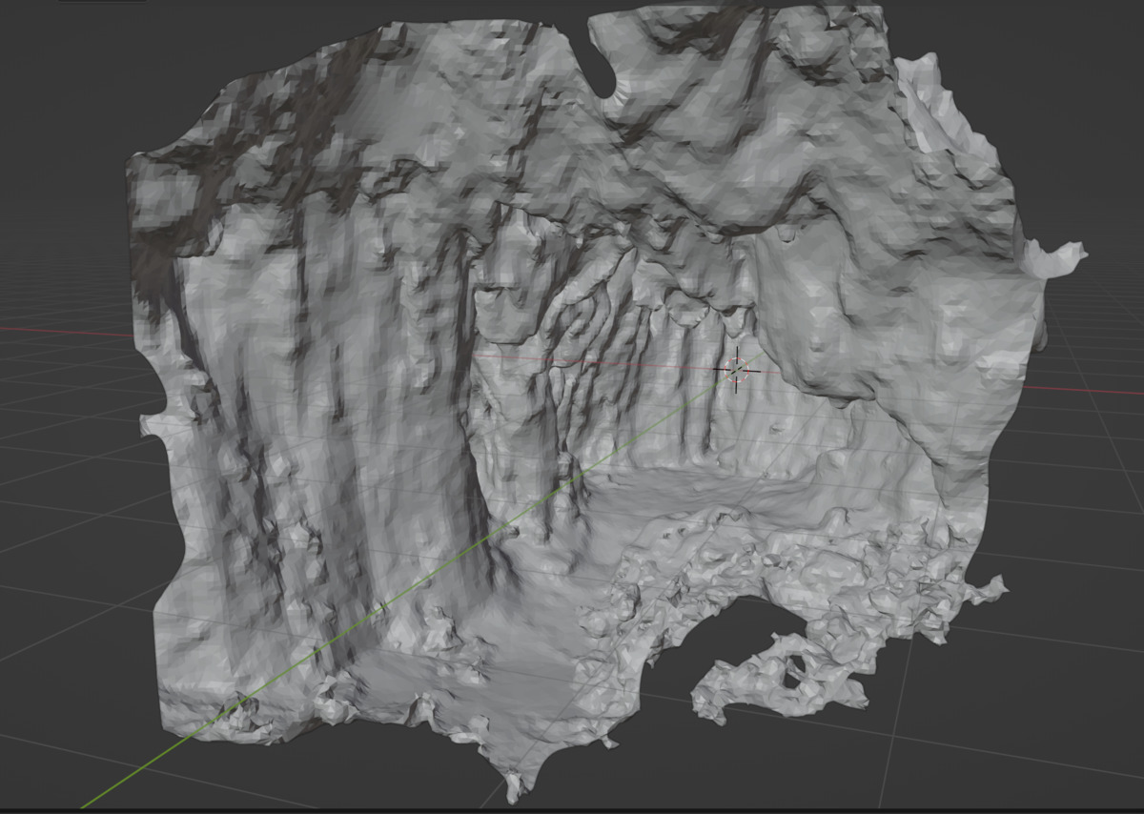Click empty background in top-left corner
1144x814 pixels.
point(57,57)
